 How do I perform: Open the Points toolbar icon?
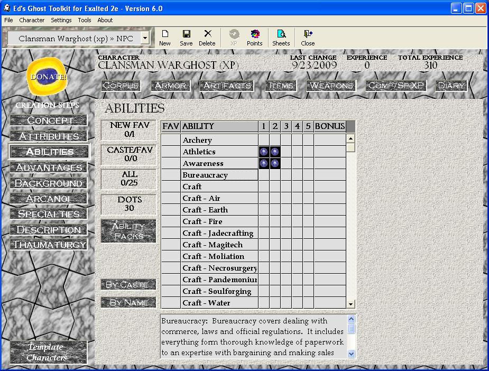click(254, 38)
